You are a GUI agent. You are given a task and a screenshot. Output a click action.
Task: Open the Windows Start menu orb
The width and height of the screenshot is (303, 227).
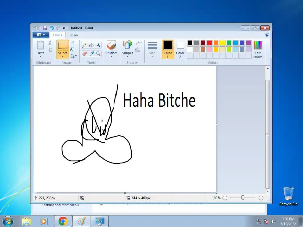(8, 221)
